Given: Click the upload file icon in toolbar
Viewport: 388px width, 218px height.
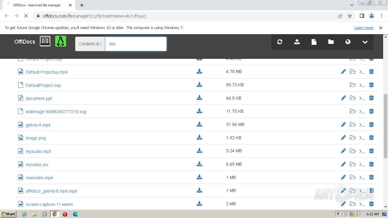Looking at the screenshot, I should point(297,42).
